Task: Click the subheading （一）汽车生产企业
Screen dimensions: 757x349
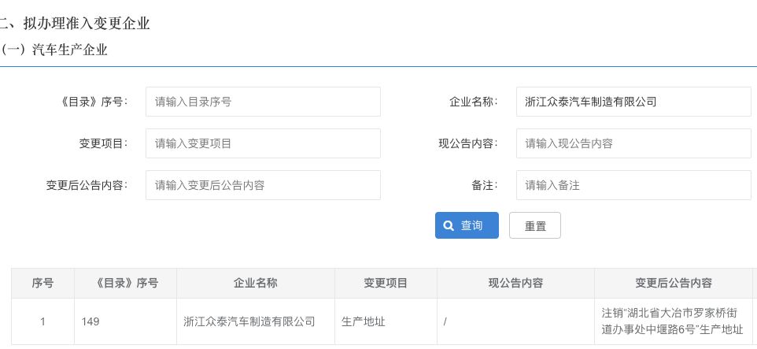Action: (54, 50)
